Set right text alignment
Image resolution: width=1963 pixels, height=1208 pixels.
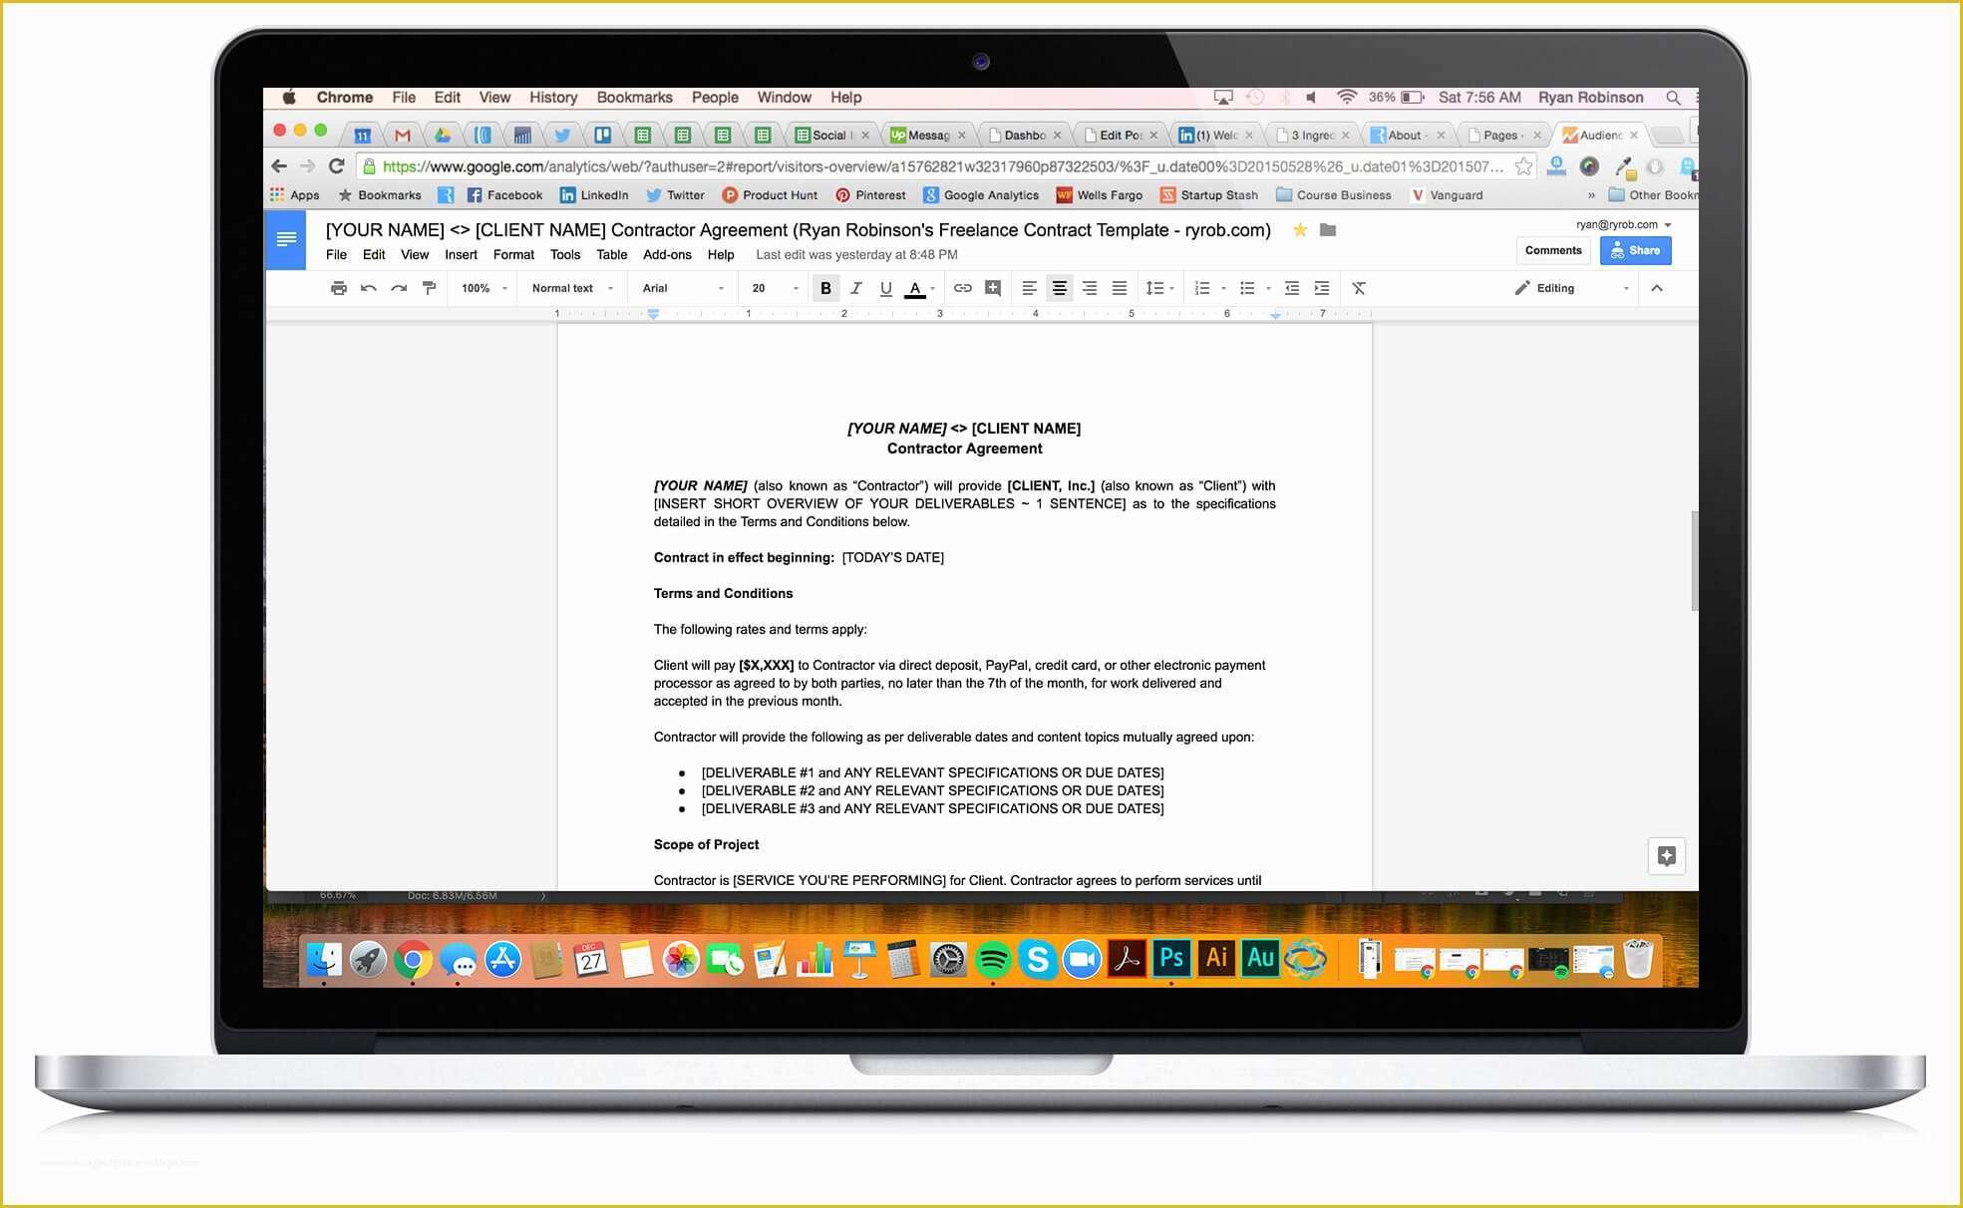(1090, 288)
